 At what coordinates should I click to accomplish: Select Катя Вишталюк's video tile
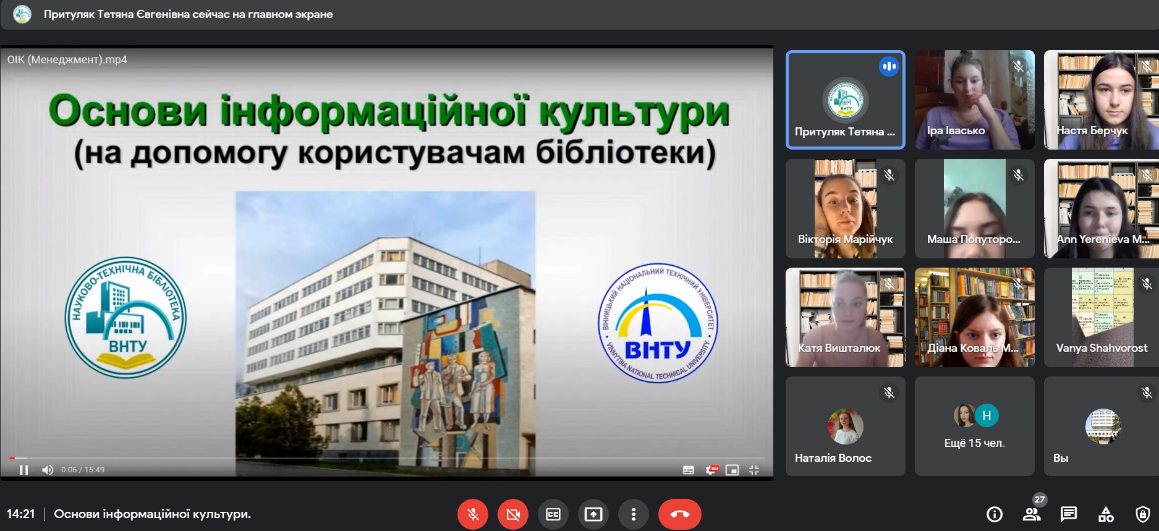coord(846,318)
